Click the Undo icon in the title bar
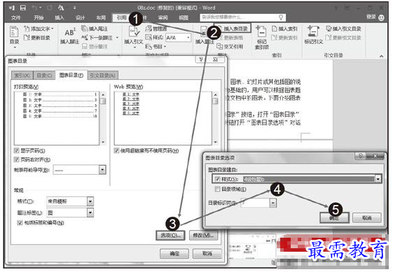Viewport: 393px width, 272px height. pos(34,8)
